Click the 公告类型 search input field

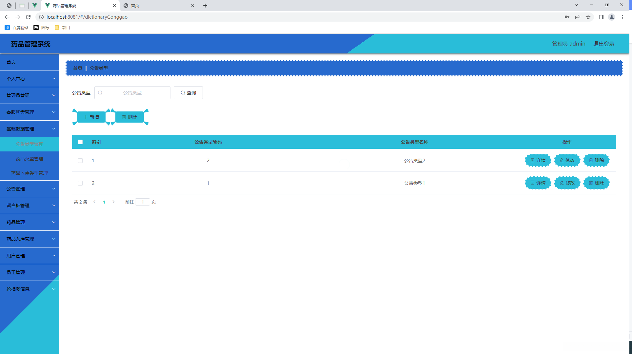click(x=132, y=93)
